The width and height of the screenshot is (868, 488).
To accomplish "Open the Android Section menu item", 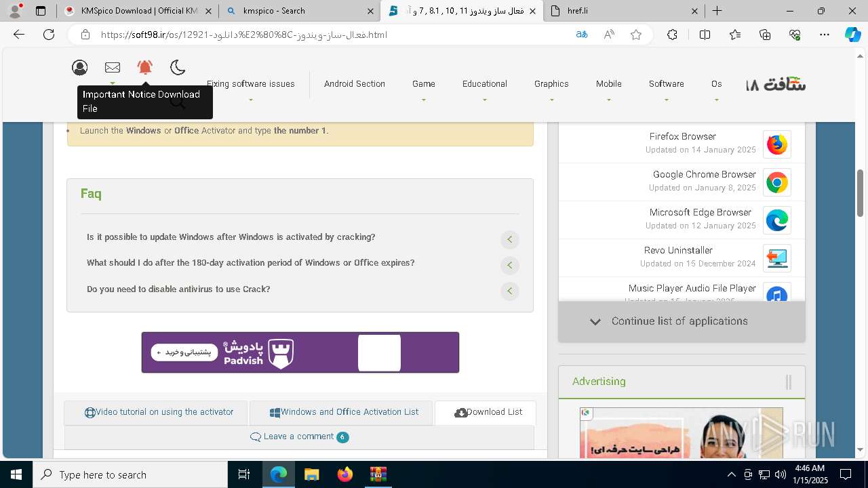I will click(x=355, y=84).
